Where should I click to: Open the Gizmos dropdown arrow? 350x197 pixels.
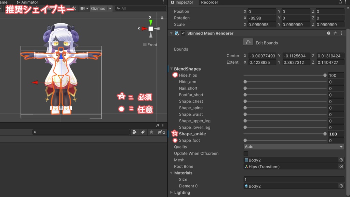pos(110,9)
